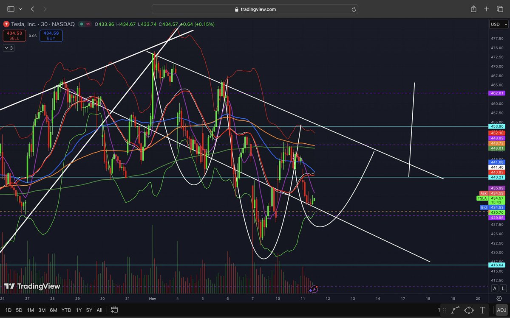Click the 441.68 blue price label

pyautogui.click(x=497, y=162)
